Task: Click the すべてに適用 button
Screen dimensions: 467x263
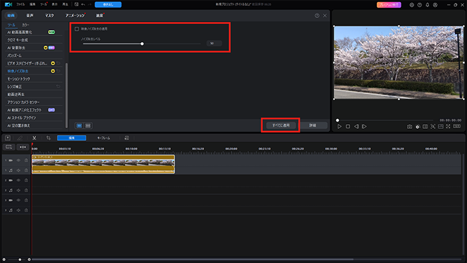Action: click(x=281, y=125)
